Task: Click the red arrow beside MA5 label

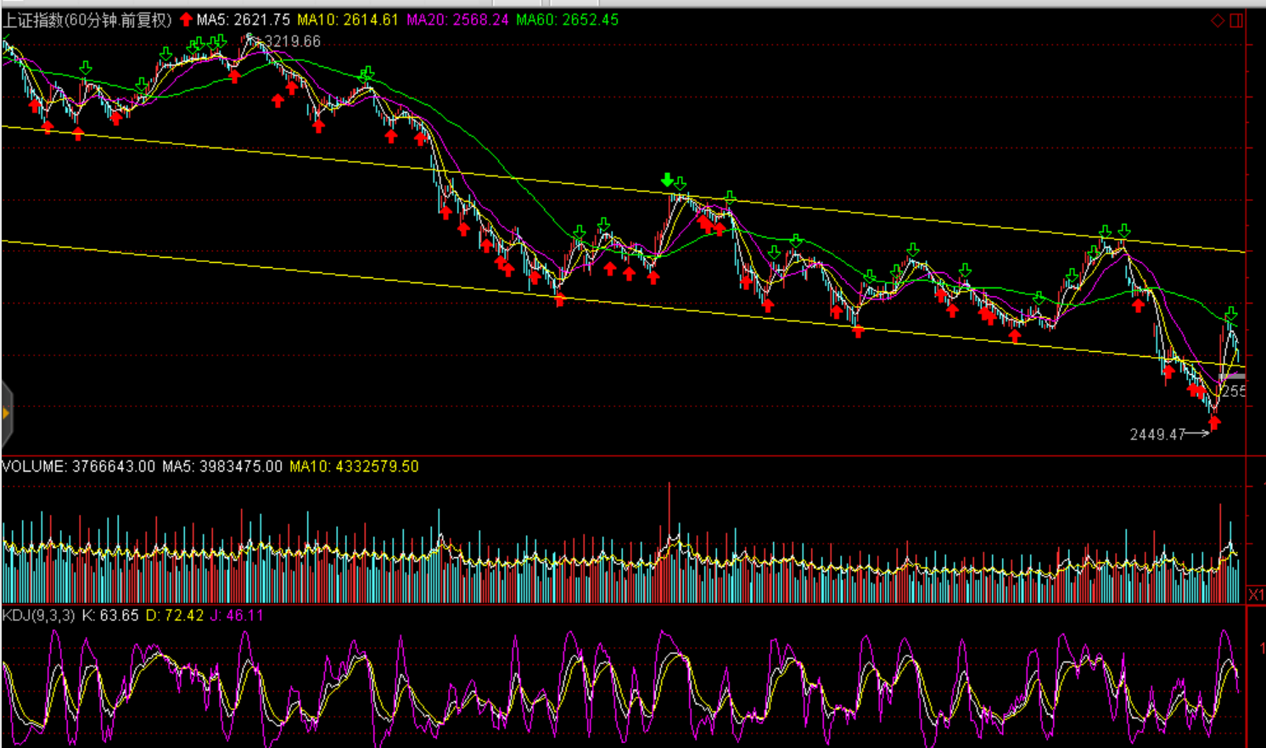Action: coord(186,20)
